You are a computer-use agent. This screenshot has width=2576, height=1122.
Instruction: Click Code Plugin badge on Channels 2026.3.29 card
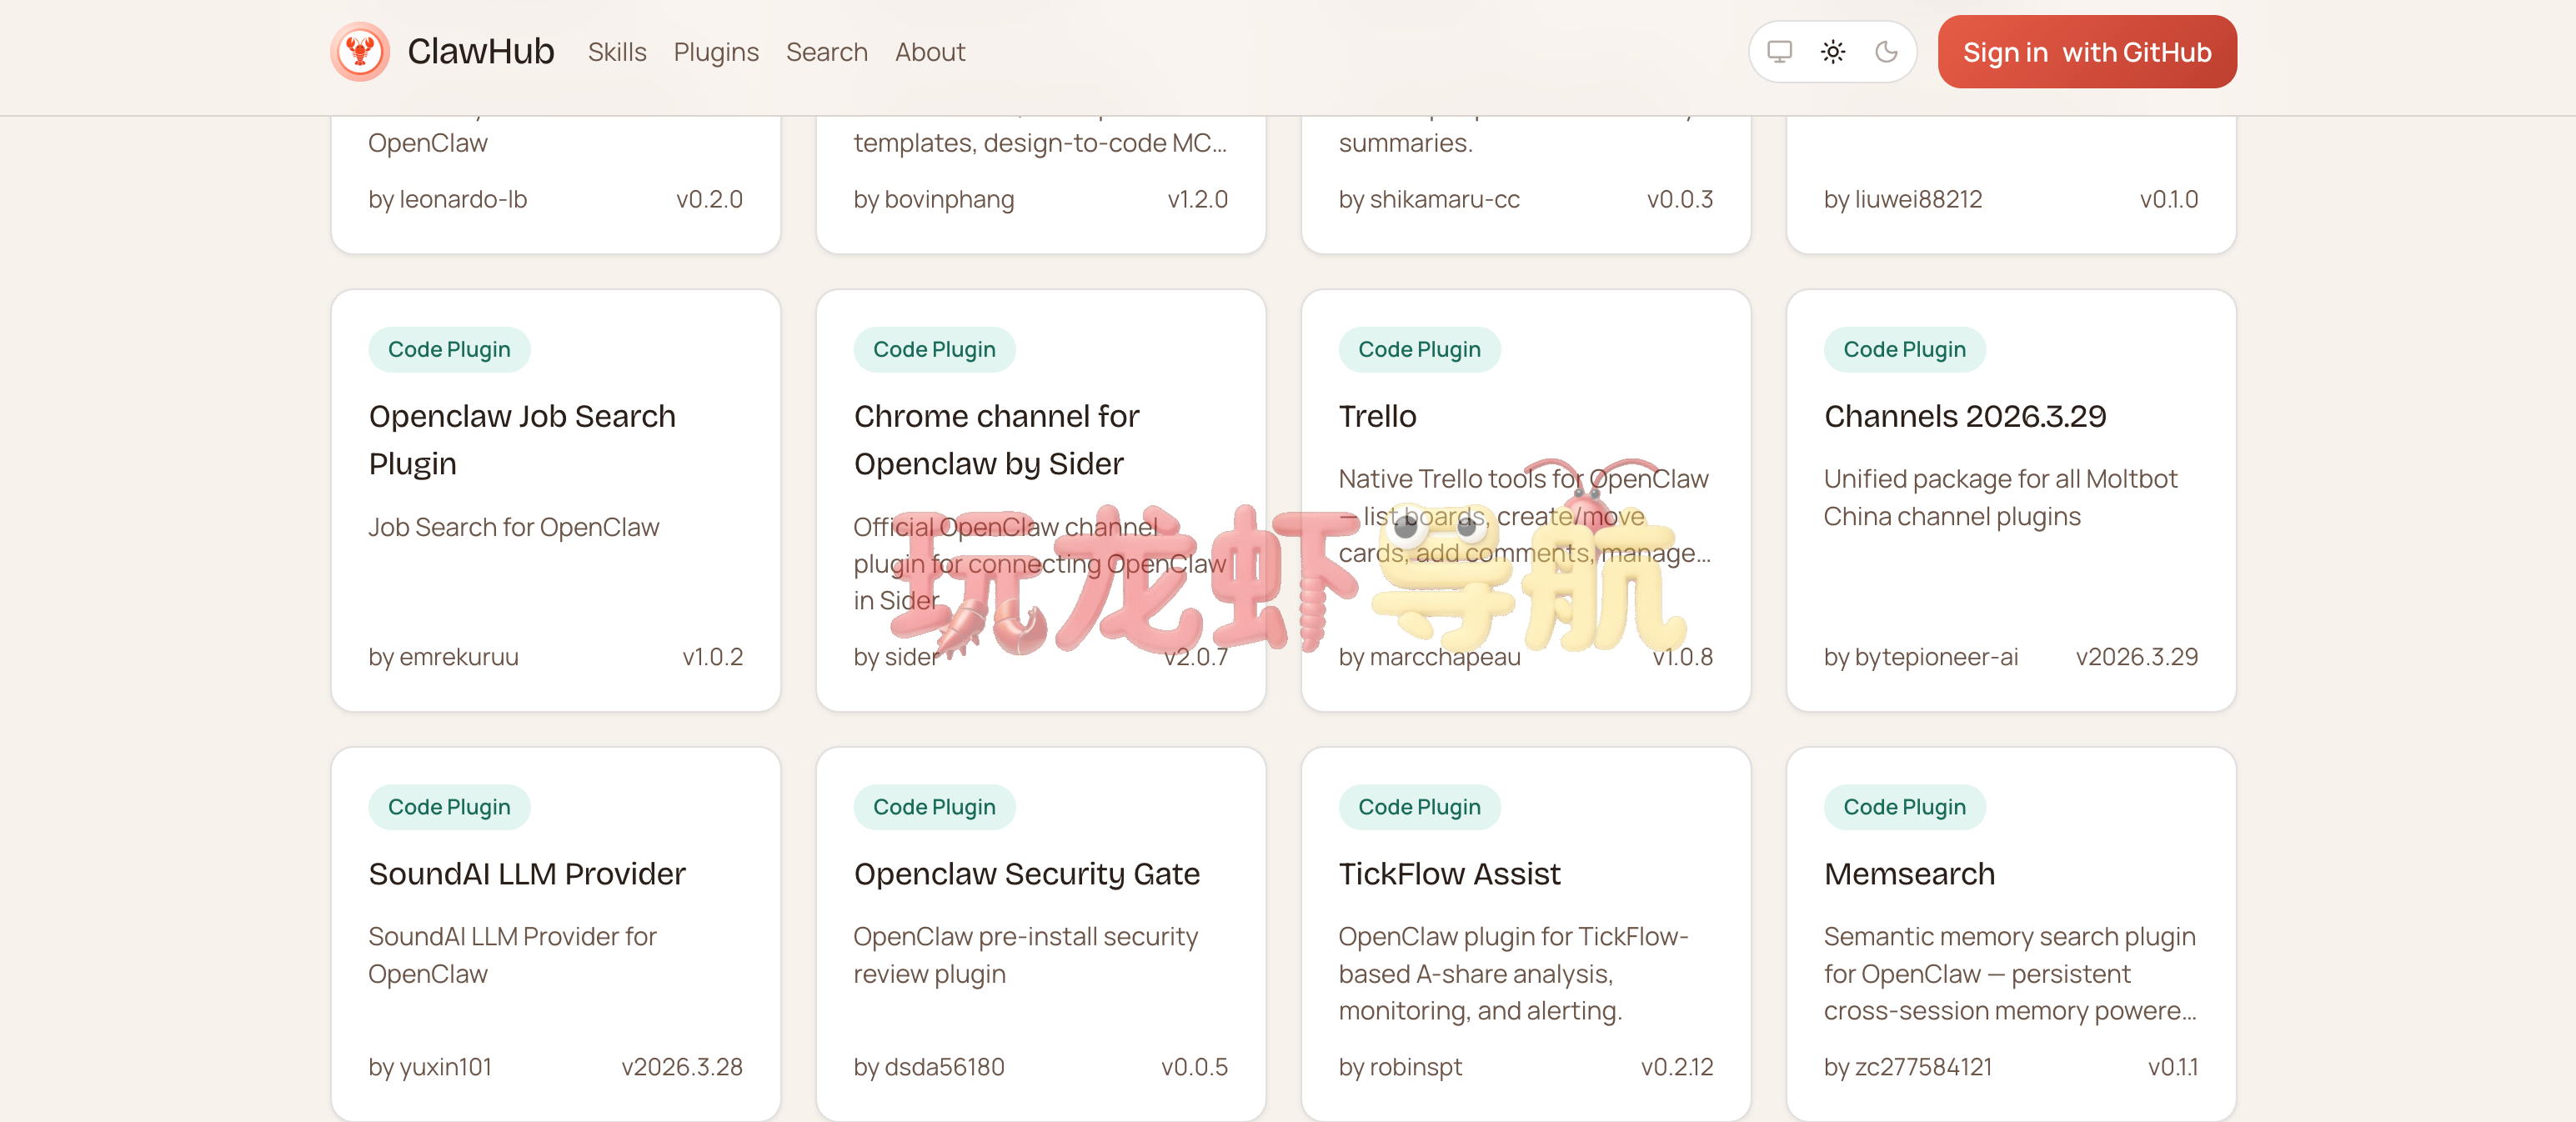point(1904,350)
